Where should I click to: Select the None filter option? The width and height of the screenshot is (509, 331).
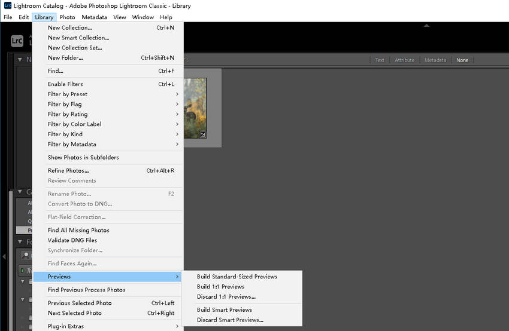coord(462,60)
